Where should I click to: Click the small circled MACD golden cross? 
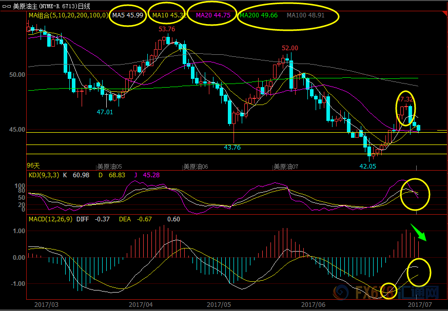pos(389,291)
